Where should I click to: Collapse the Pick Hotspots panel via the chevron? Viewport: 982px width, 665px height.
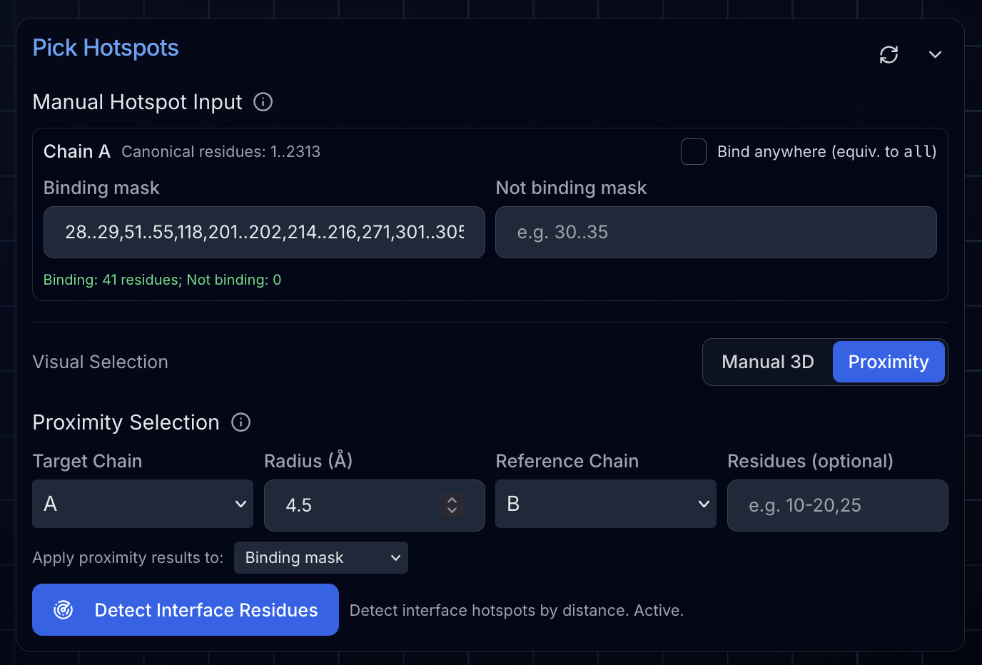[x=935, y=54]
